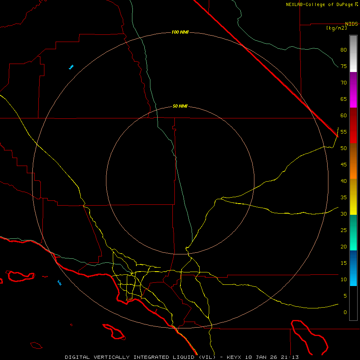Click the blue radar echo near the lower-left coast
The height and width of the screenshot is (360, 360).
click(60, 283)
